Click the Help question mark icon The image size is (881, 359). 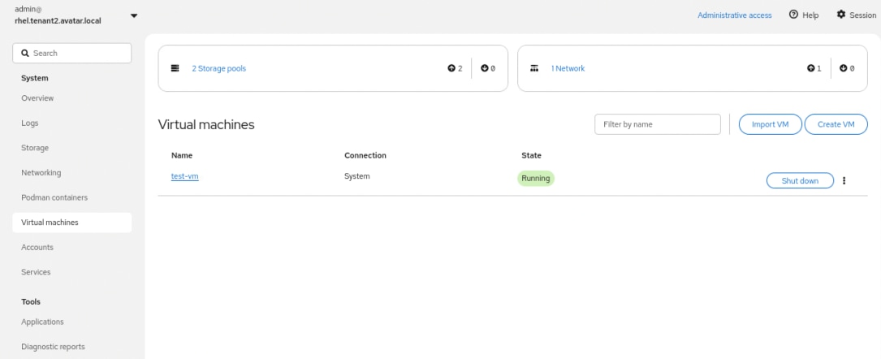coord(793,15)
